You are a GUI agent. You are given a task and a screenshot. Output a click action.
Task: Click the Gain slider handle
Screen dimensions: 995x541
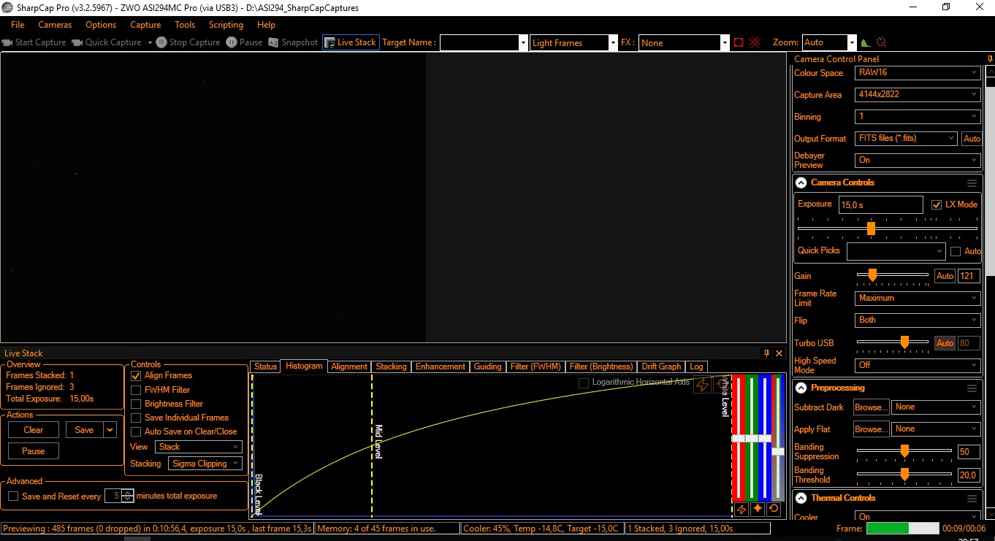tap(872, 275)
